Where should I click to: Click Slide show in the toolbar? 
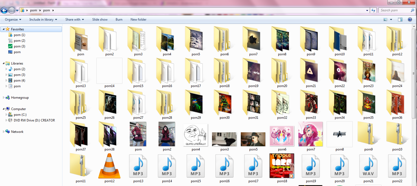(x=100, y=20)
